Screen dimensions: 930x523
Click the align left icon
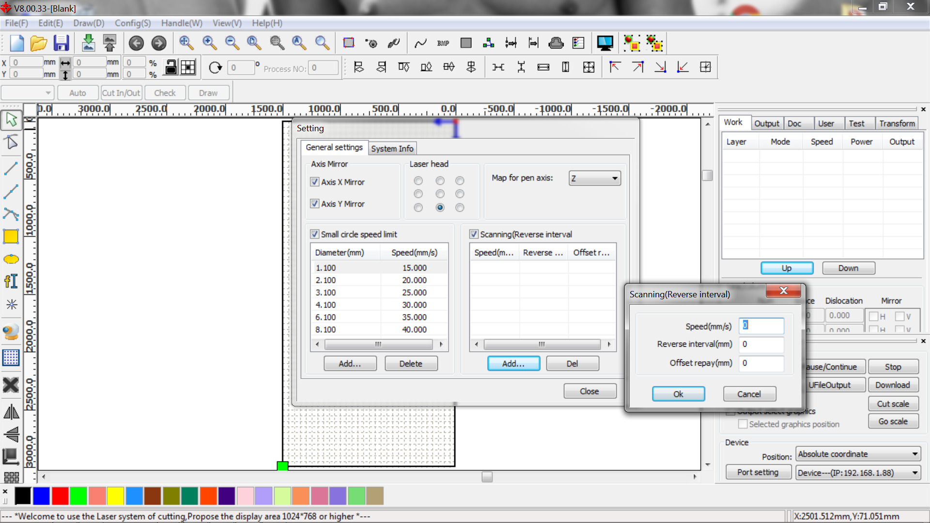coord(359,67)
